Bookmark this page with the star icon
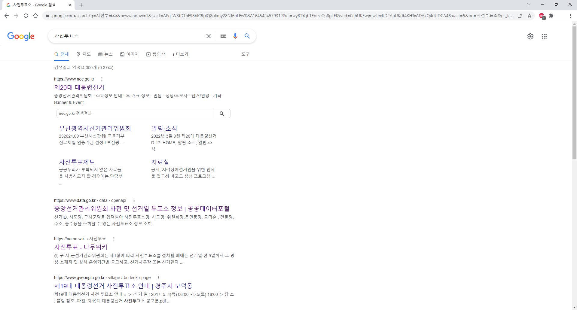Screen dimensions: 577x310 click(x=530, y=16)
